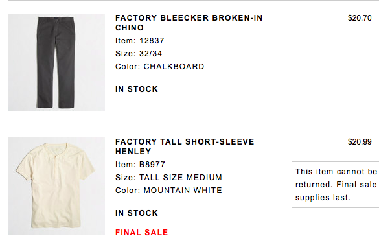Click the Factory Tall Short-Sleeve Henley title
The height and width of the screenshot is (245, 379).
pyautogui.click(x=185, y=146)
